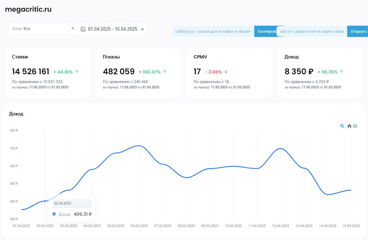Click the CPMV value 17

(x=197, y=71)
